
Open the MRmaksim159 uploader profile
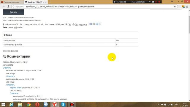pos(12,24)
